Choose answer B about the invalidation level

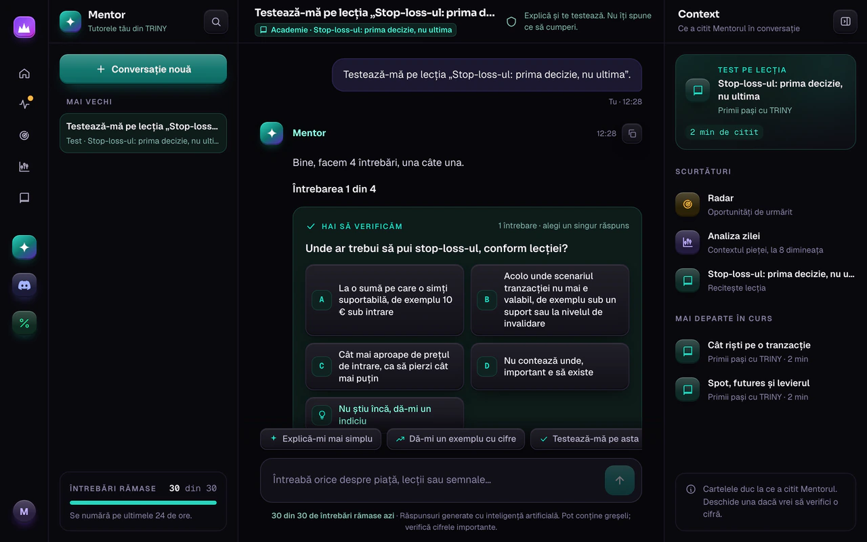[x=550, y=300]
